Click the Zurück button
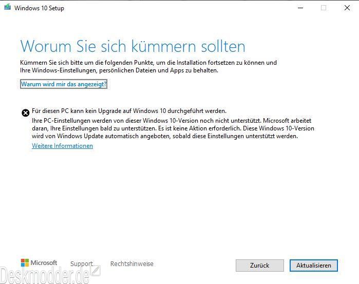Viewport: 359px width, 284px height. click(260, 266)
